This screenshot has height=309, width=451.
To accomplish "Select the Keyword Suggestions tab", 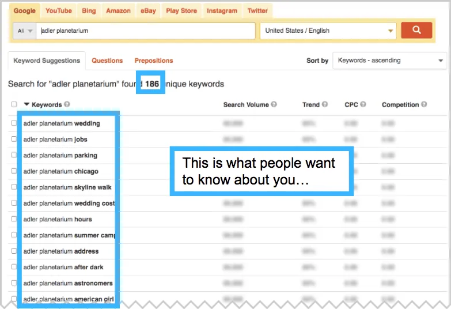I will click(47, 61).
